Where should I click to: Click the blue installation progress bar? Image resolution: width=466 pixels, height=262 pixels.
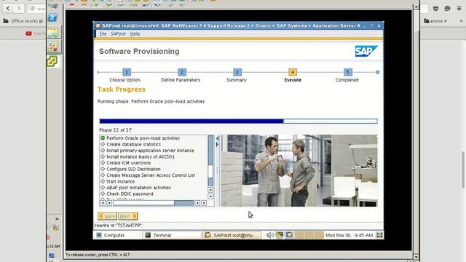point(238,122)
